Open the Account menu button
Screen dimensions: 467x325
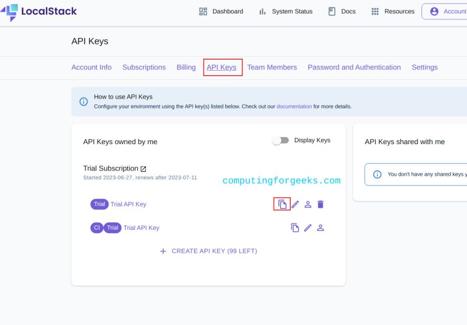point(445,11)
